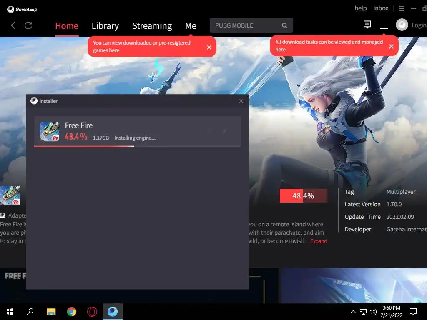
Task: Open Windows taskbar search
Action: (x=30, y=312)
